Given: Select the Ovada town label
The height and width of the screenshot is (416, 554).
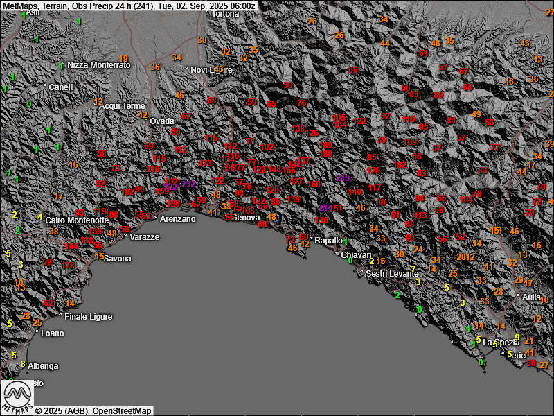Looking at the screenshot, I should point(162,121).
